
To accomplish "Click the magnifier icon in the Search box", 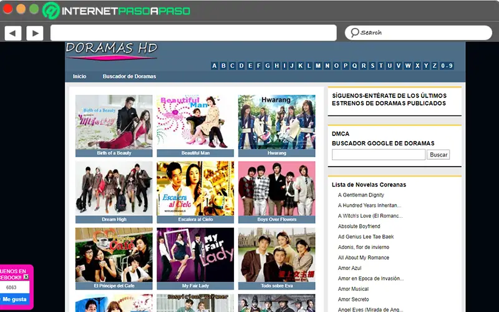I will (x=354, y=32).
